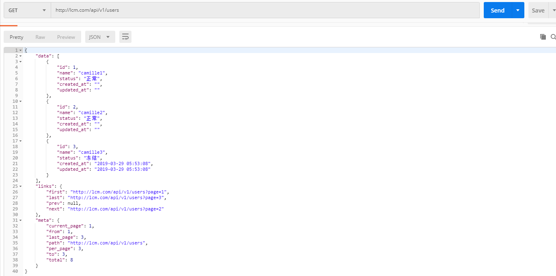Collapse the "meta" object on line 31

20,220
